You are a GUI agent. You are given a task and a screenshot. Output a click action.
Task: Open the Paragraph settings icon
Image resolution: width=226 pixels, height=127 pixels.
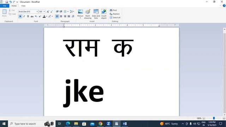pyautogui.click(x=73, y=17)
